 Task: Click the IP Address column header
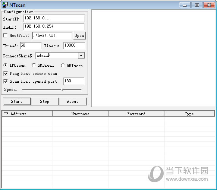pos(27,114)
